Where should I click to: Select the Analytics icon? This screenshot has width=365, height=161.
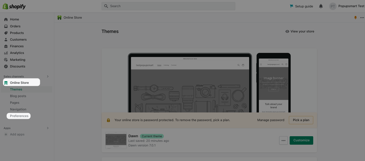(x=6, y=53)
